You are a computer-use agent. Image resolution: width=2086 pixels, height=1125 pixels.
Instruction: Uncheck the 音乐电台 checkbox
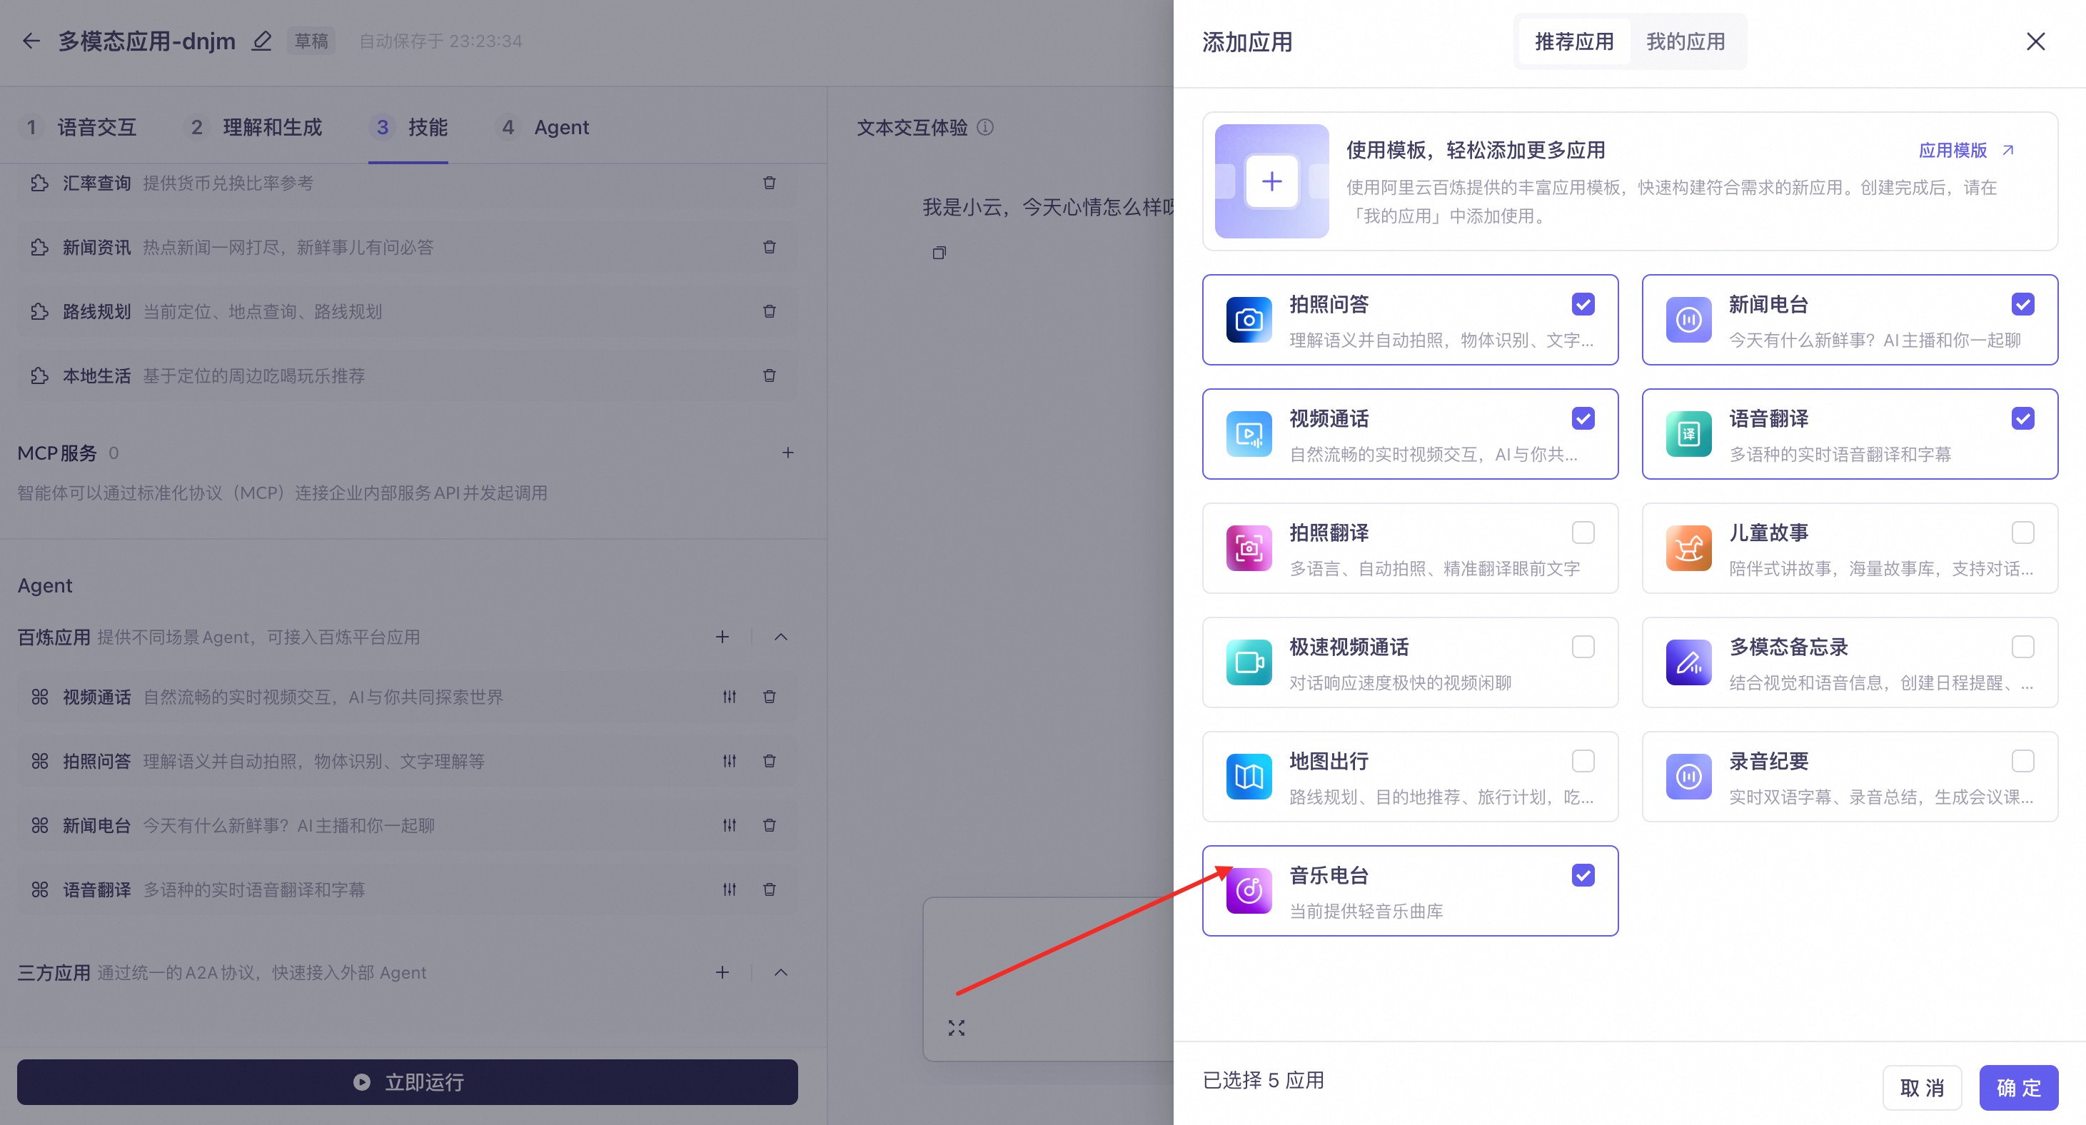click(1583, 874)
